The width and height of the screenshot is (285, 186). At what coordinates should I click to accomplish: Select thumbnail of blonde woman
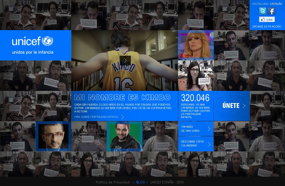(x=196, y=45)
